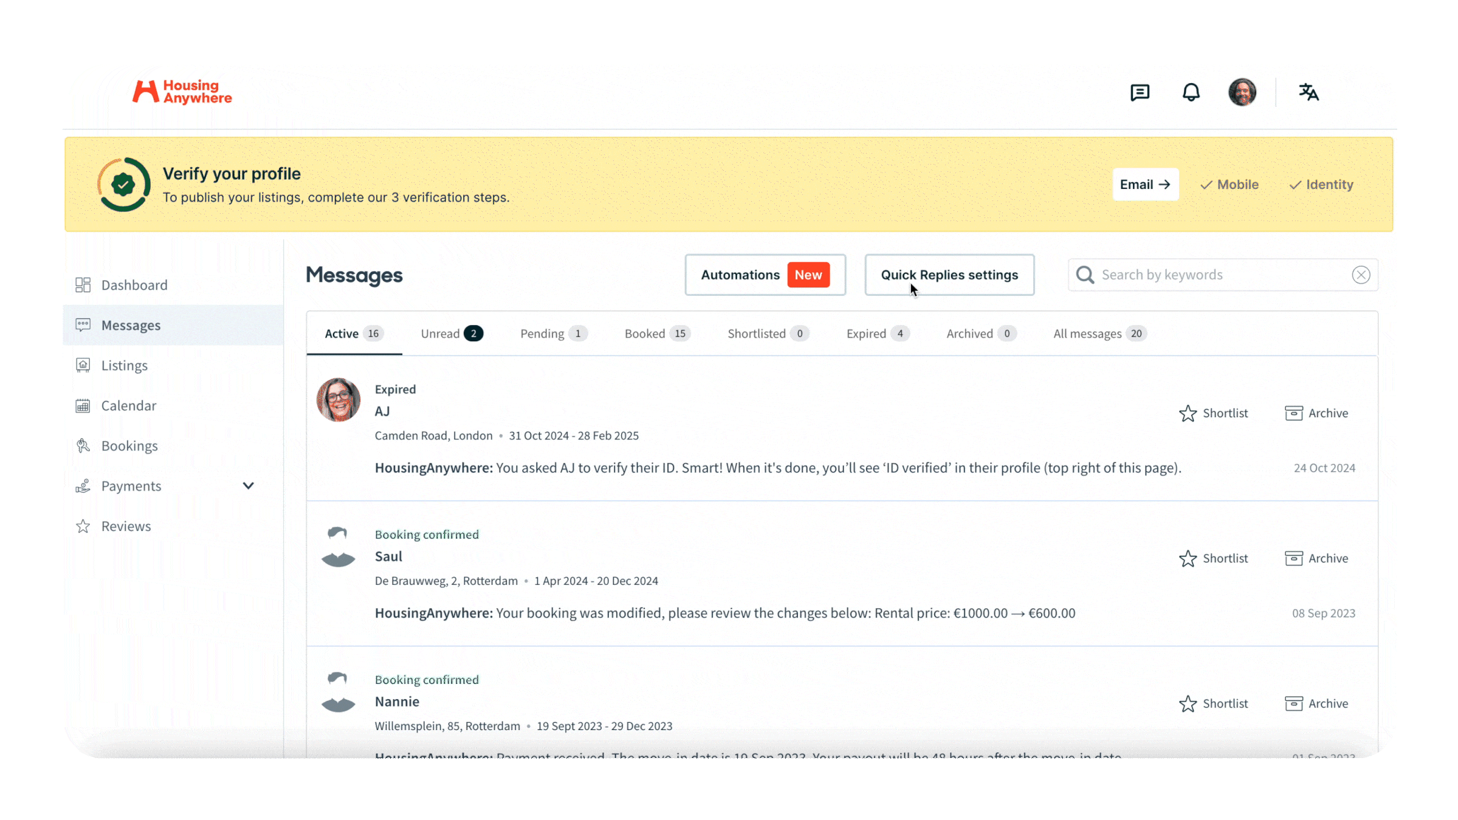Click the translation language icon
Screen dimensions: 1458x820
coord(1308,92)
